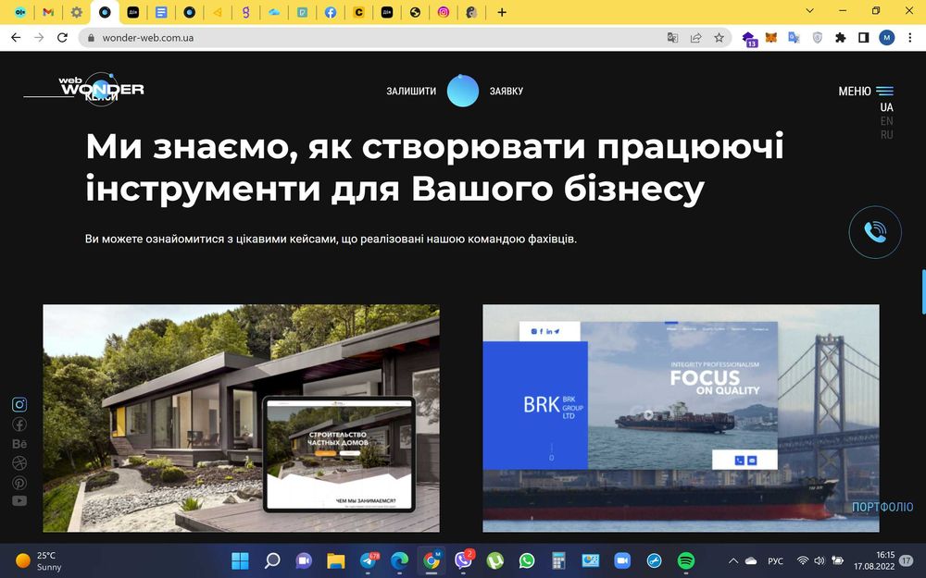Open a new browser tab
This screenshot has height=578, width=926.
[502, 12]
